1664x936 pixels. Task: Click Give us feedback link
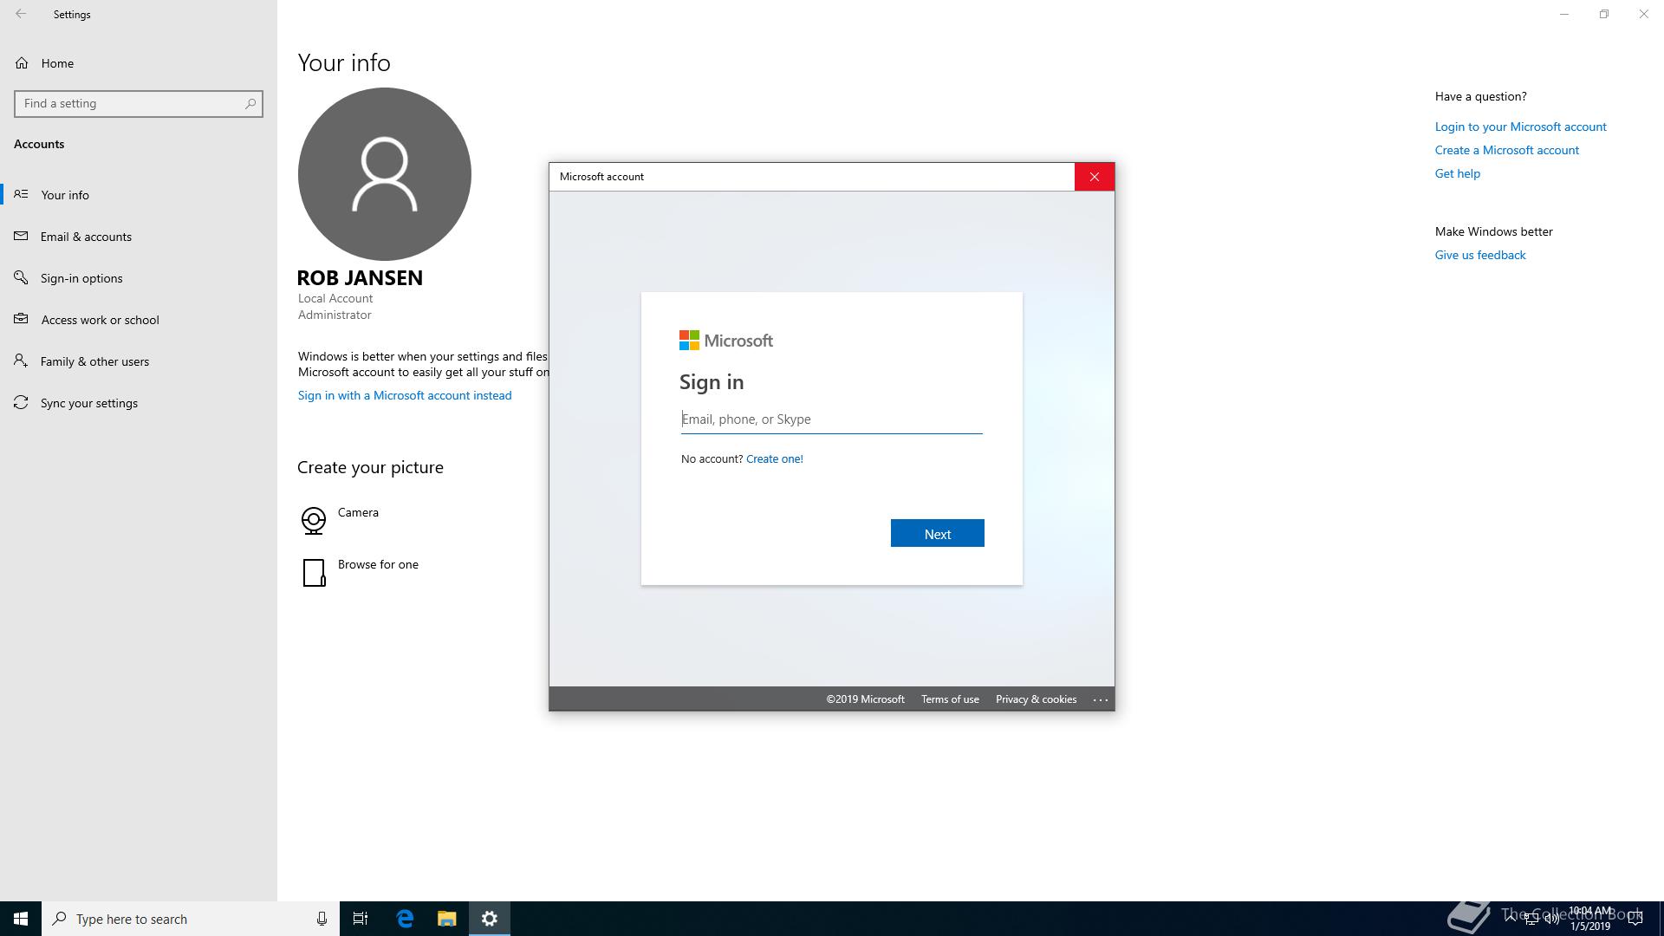(x=1480, y=255)
